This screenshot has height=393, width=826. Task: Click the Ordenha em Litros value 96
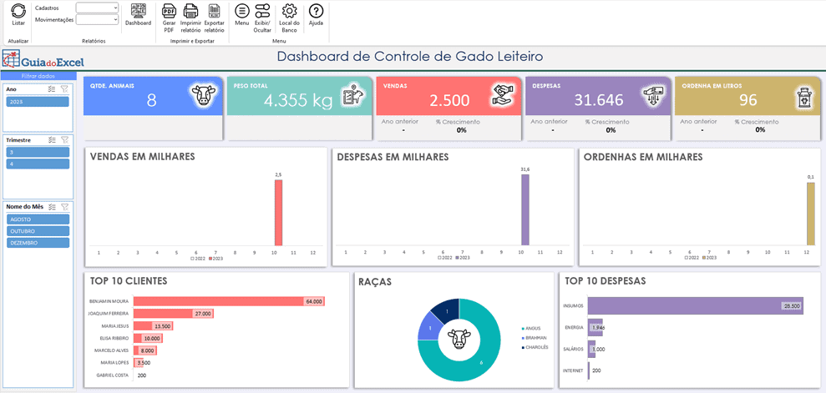pos(748,100)
